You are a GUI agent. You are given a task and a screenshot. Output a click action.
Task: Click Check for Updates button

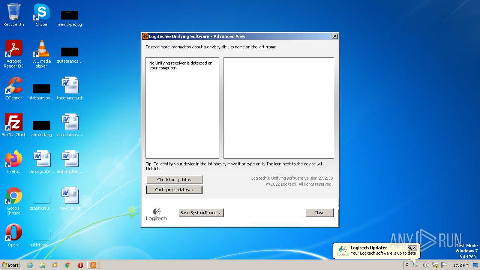(174, 180)
